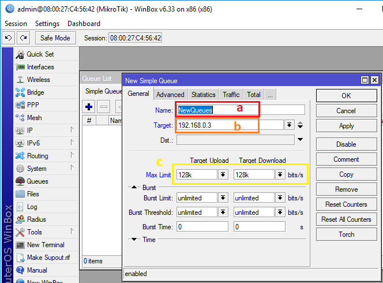The height and width of the screenshot is (283, 383).
Task: Expand the Dst. field with its arrow
Action: pyautogui.click(x=300, y=139)
